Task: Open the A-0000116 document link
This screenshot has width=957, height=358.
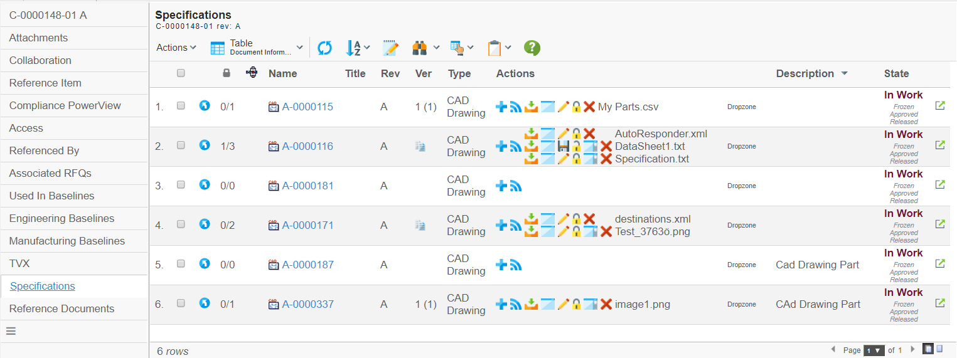Action: click(x=307, y=147)
